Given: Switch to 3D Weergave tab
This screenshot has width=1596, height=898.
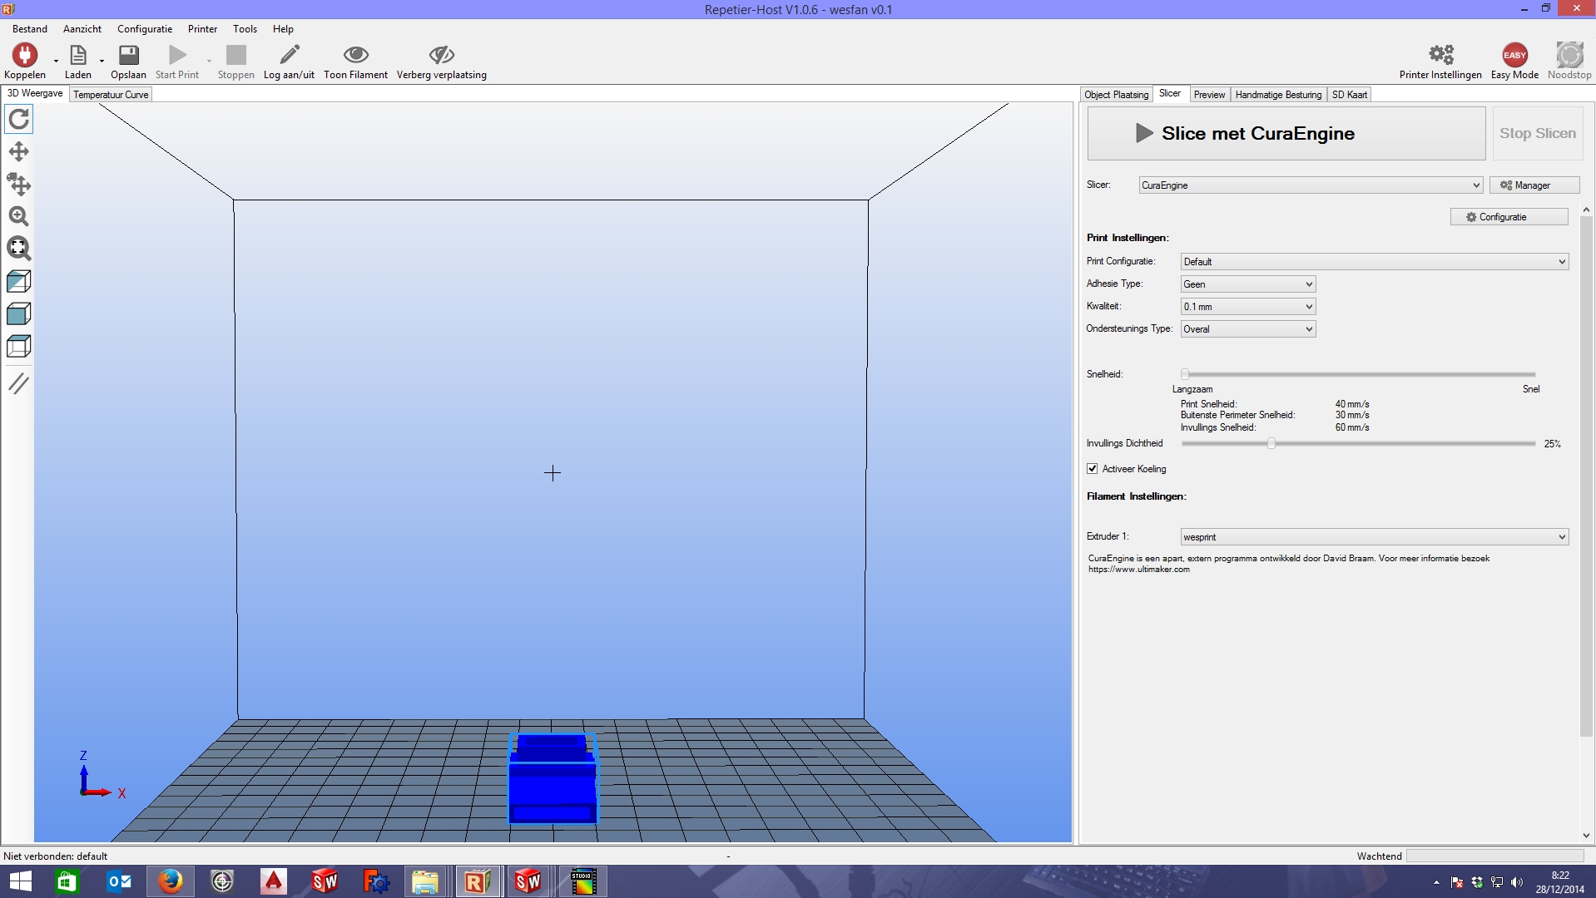Looking at the screenshot, I should click(35, 94).
